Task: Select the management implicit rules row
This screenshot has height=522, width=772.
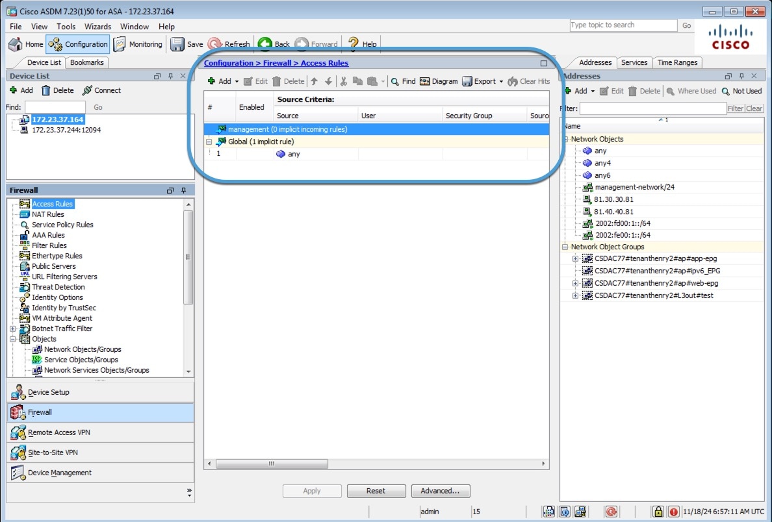Action: click(377, 129)
